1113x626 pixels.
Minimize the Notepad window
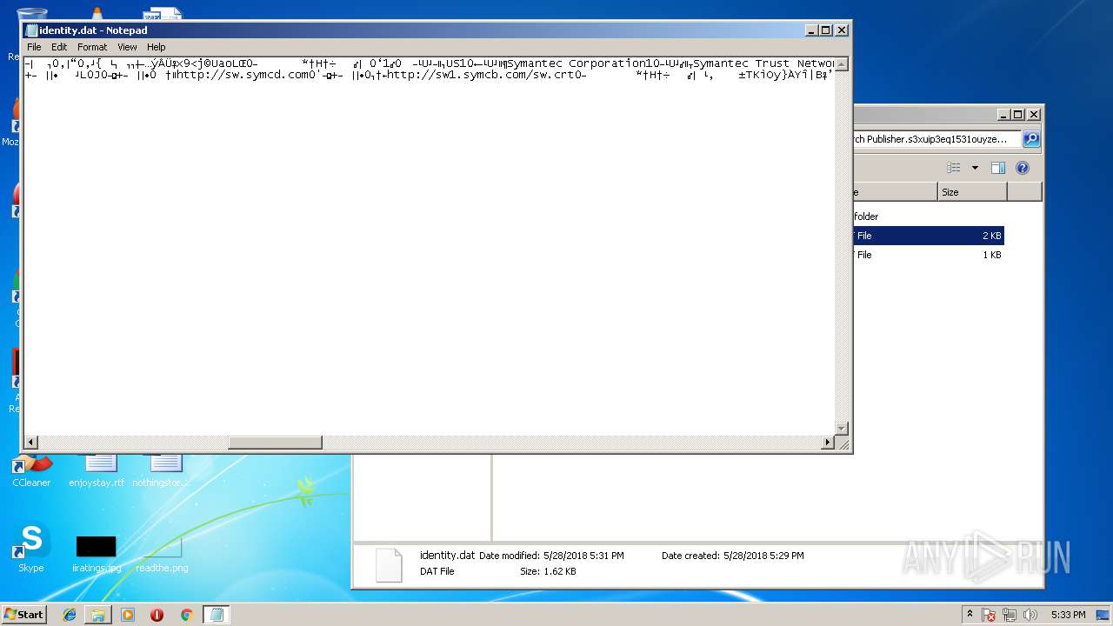pyautogui.click(x=811, y=30)
